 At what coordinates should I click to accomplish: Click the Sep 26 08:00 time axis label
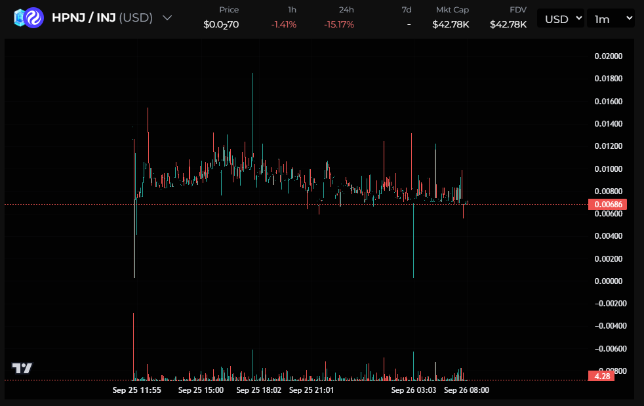(466, 390)
